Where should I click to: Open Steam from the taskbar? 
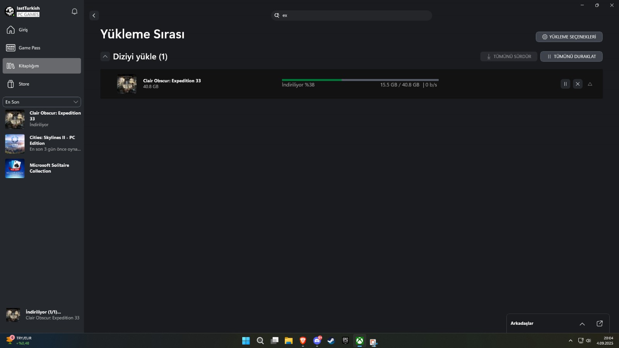coord(331,341)
